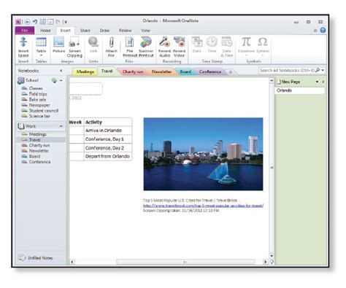Click the Search All Notebooks field
Image resolution: width=346 pixels, height=288 pixels.
tap(287, 70)
